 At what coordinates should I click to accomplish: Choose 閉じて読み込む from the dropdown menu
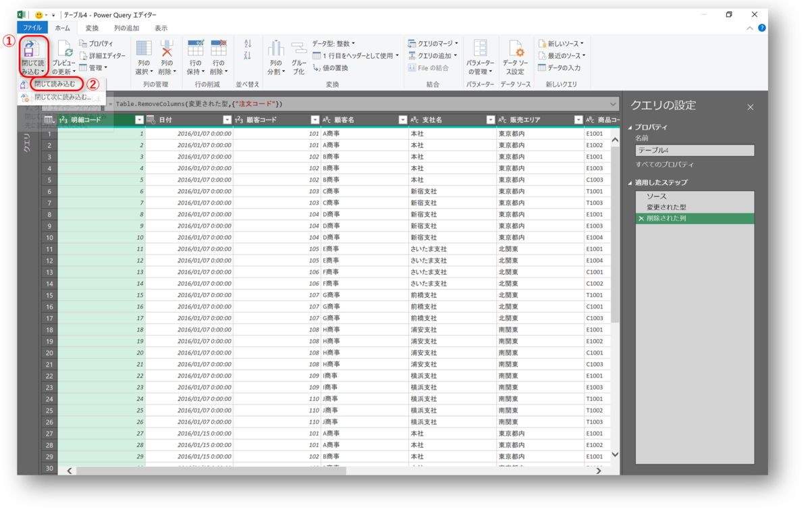[54, 84]
